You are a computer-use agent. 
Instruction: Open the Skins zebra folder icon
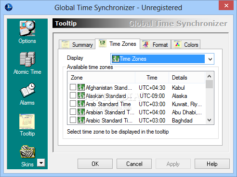(27, 152)
